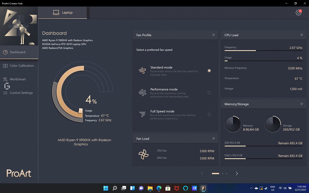Select Full Speed mode radio button
This screenshot has width=309, height=193.
coord(209,115)
